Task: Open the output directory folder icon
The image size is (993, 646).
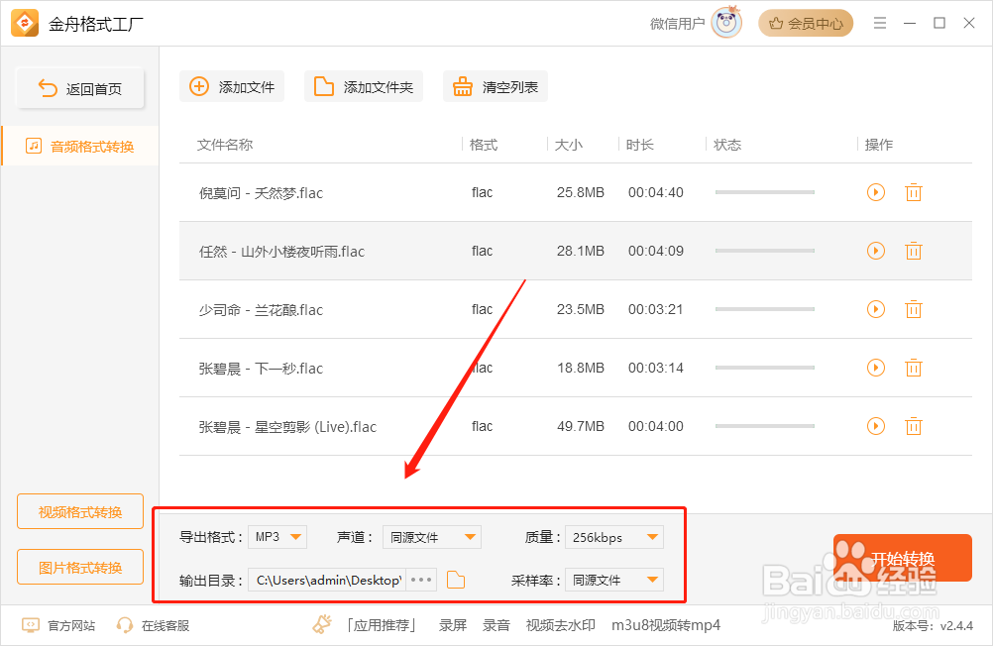Action: (x=455, y=580)
